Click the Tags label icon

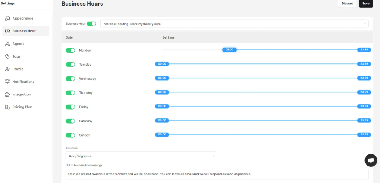point(7,56)
